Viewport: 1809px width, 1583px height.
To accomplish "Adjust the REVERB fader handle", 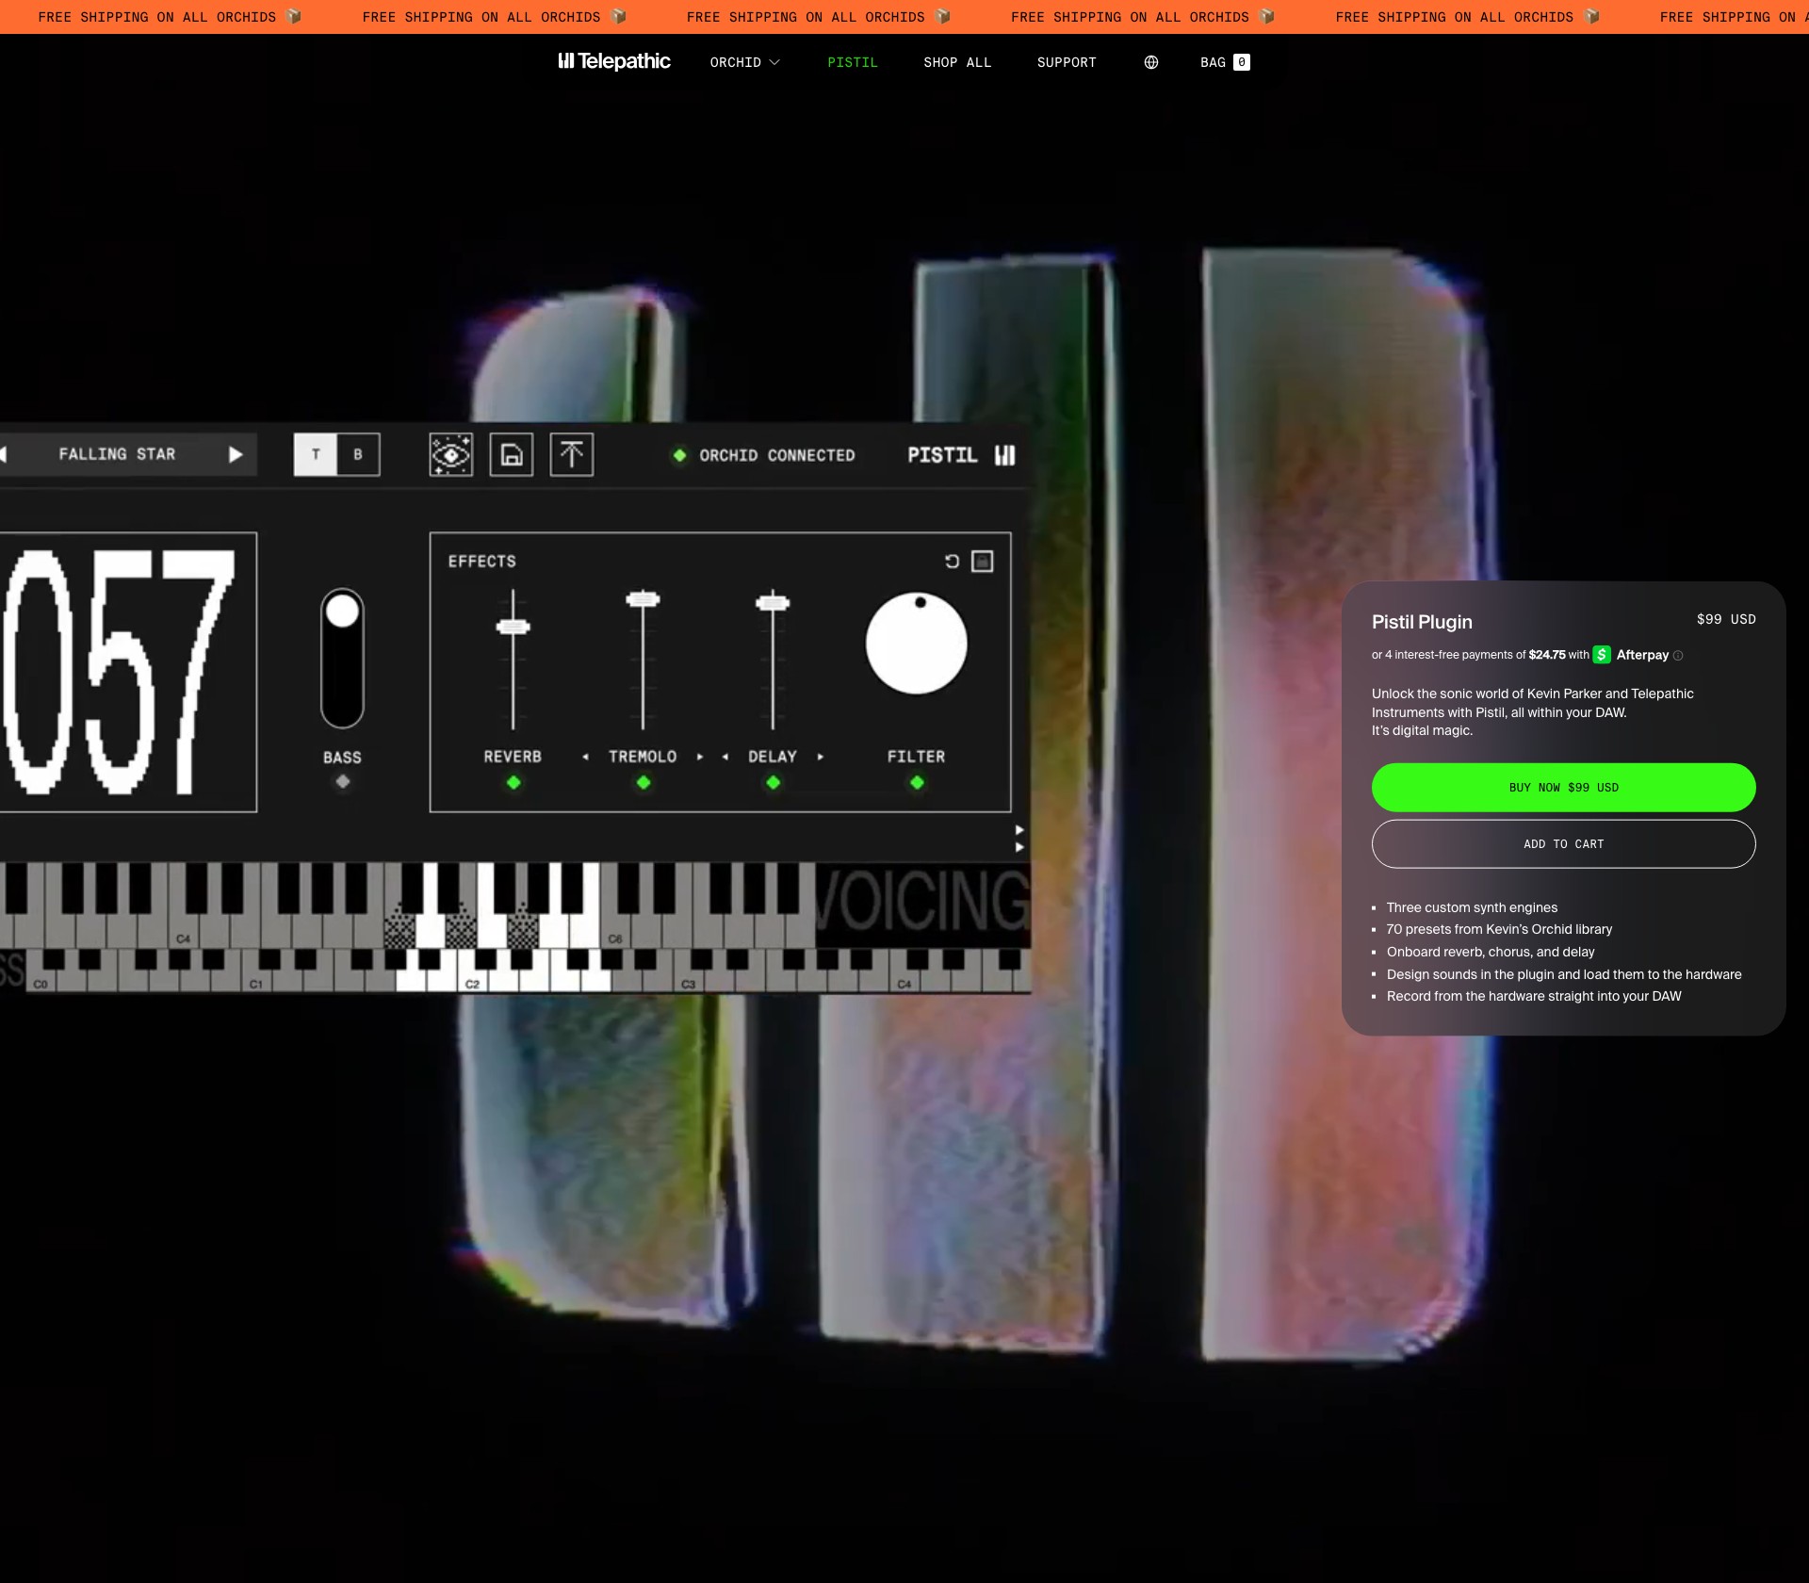I will (x=513, y=627).
